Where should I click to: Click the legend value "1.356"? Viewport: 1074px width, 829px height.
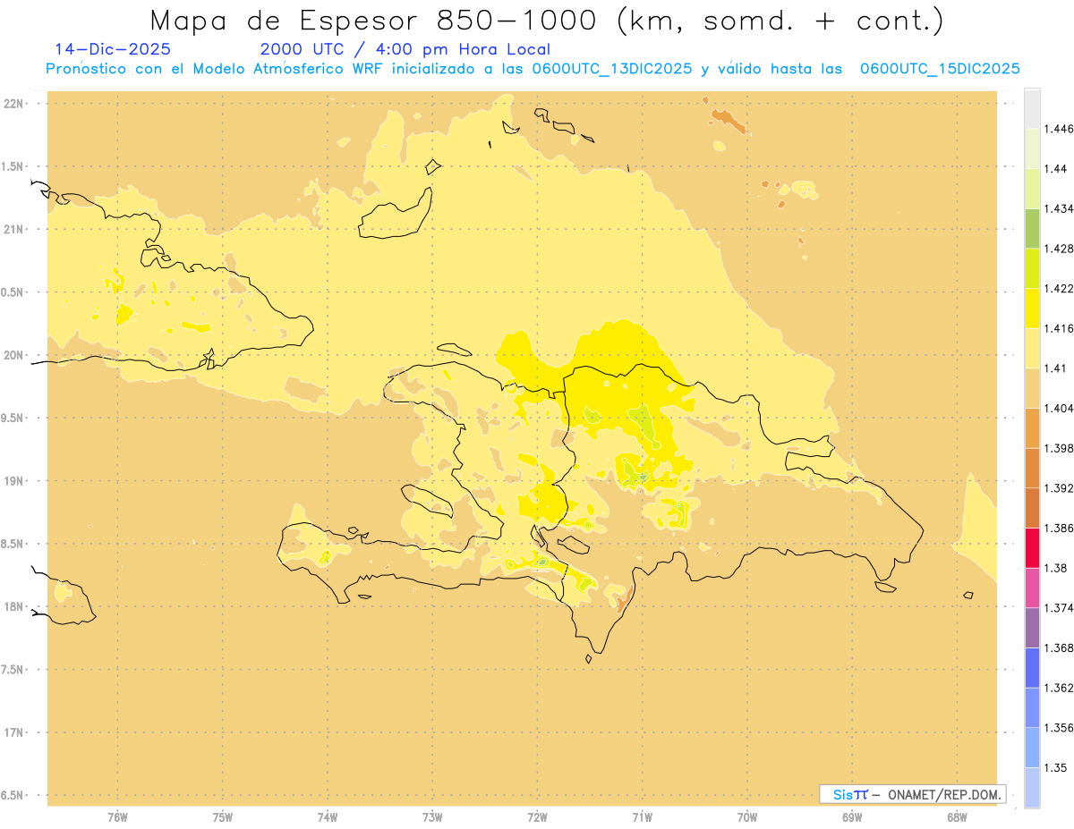(1060, 728)
